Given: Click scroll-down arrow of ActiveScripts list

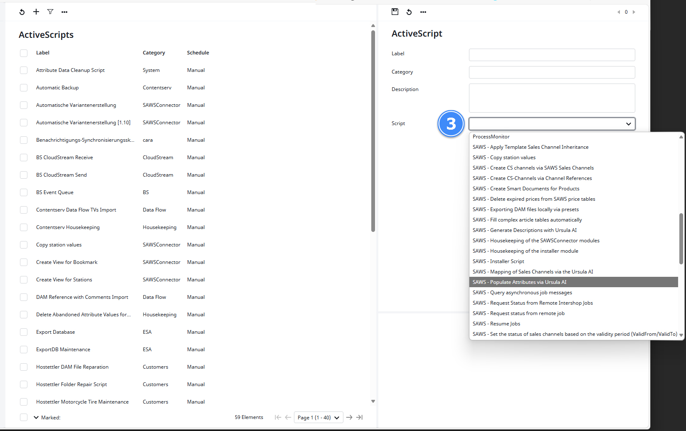Looking at the screenshot, I should coord(373,401).
